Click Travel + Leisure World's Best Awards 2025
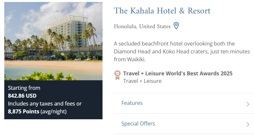 pos(178,73)
